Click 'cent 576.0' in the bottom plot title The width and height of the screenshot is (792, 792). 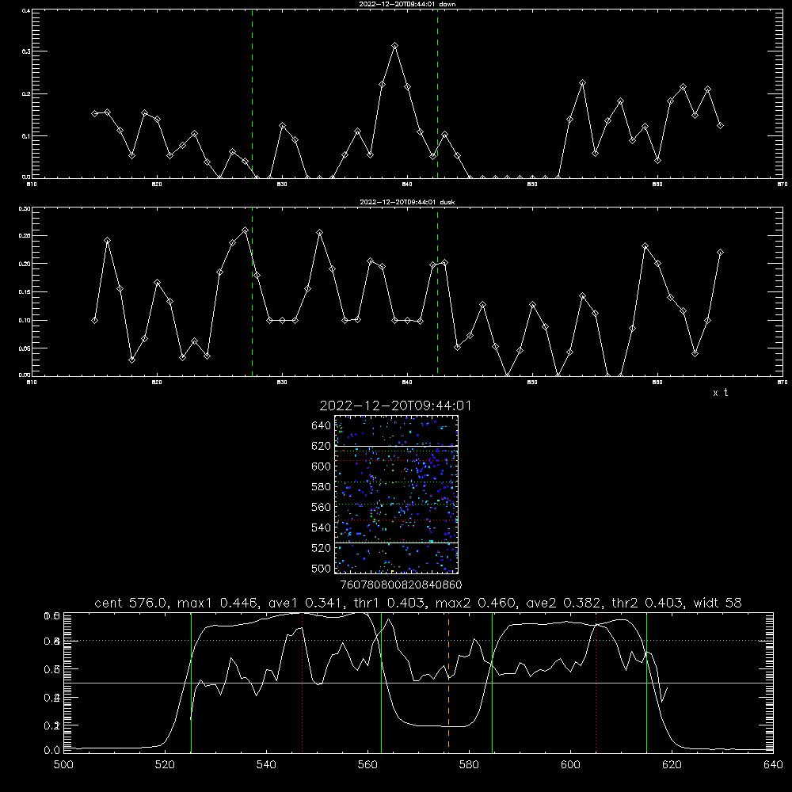point(131,603)
